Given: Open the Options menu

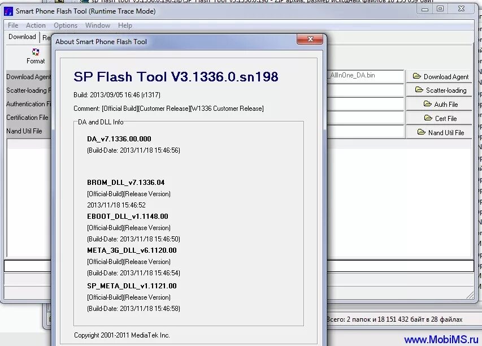Looking at the screenshot, I should 66,25.
